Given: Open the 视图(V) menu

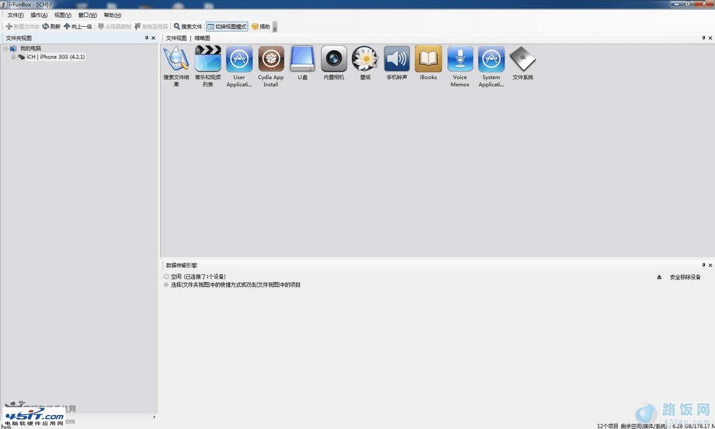Looking at the screenshot, I should point(63,15).
